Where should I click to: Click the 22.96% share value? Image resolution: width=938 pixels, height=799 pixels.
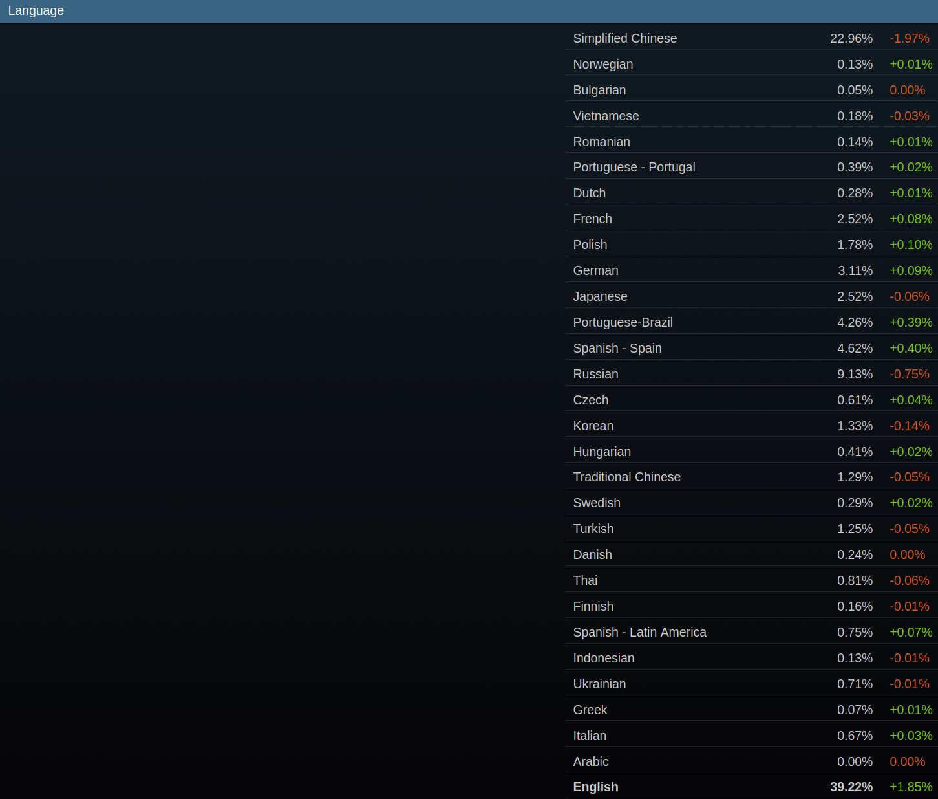coord(851,38)
